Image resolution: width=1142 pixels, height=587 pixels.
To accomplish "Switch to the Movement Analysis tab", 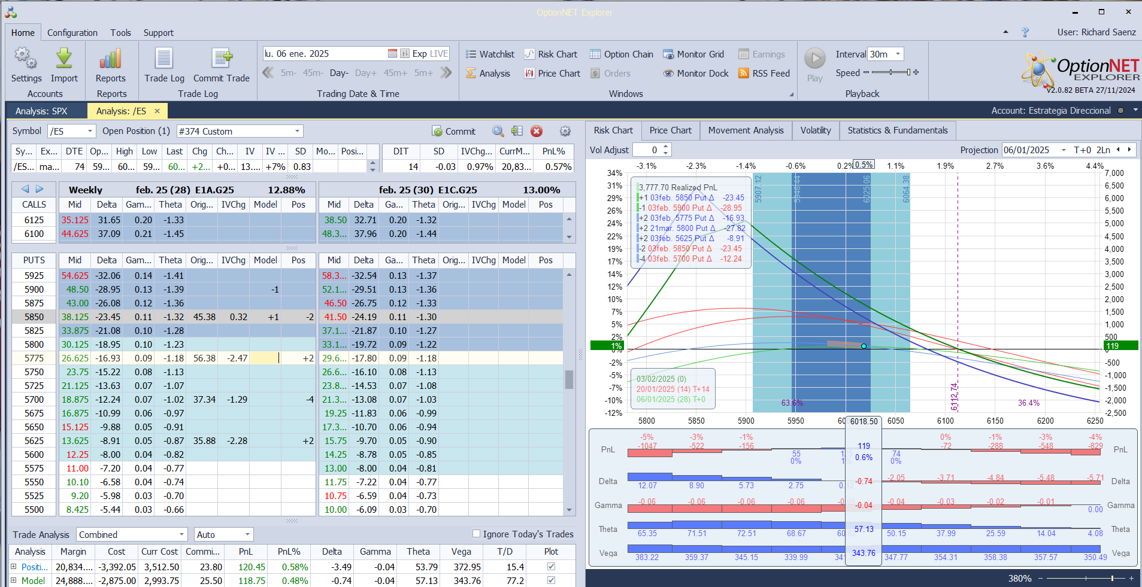I will click(746, 130).
